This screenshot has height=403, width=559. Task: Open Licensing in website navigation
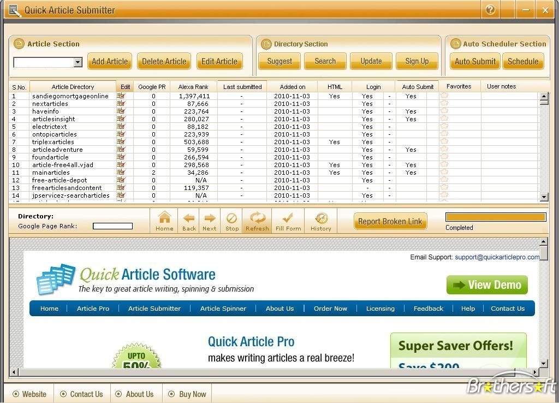(380, 309)
